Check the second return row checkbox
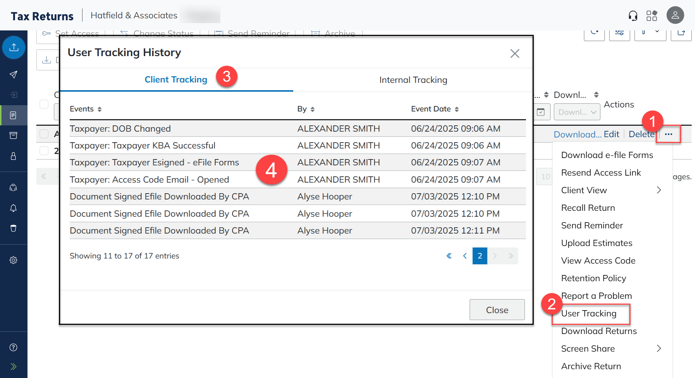 tap(44, 151)
